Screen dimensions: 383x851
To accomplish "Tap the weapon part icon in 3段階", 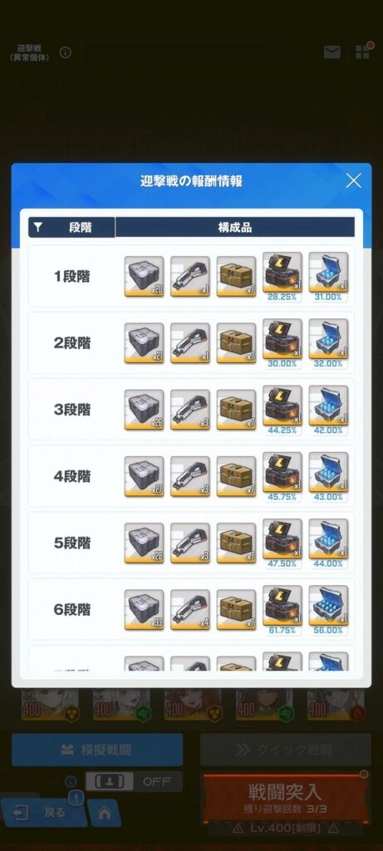I will point(190,410).
